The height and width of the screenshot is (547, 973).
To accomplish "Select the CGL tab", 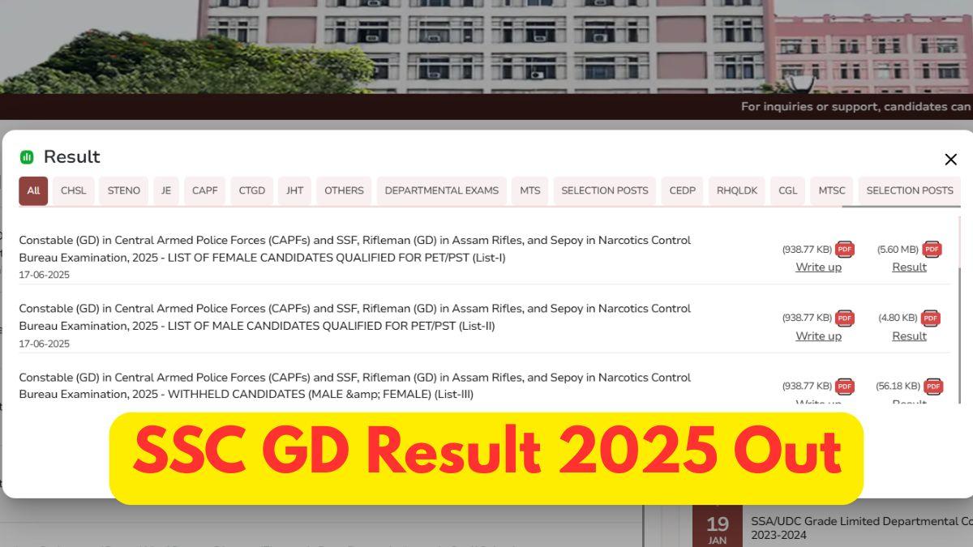I will pyautogui.click(x=788, y=190).
